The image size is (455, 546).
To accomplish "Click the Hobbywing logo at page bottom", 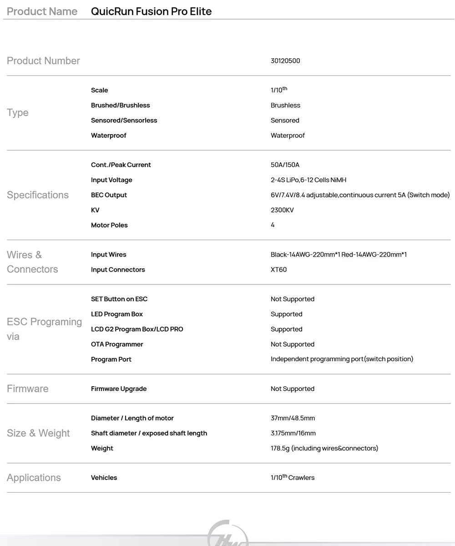I will tap(227, 535).
